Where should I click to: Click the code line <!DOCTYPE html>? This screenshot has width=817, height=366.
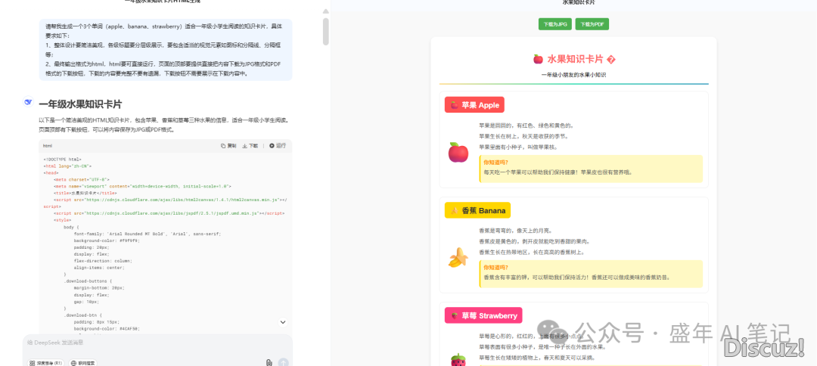tap(62, 160)
